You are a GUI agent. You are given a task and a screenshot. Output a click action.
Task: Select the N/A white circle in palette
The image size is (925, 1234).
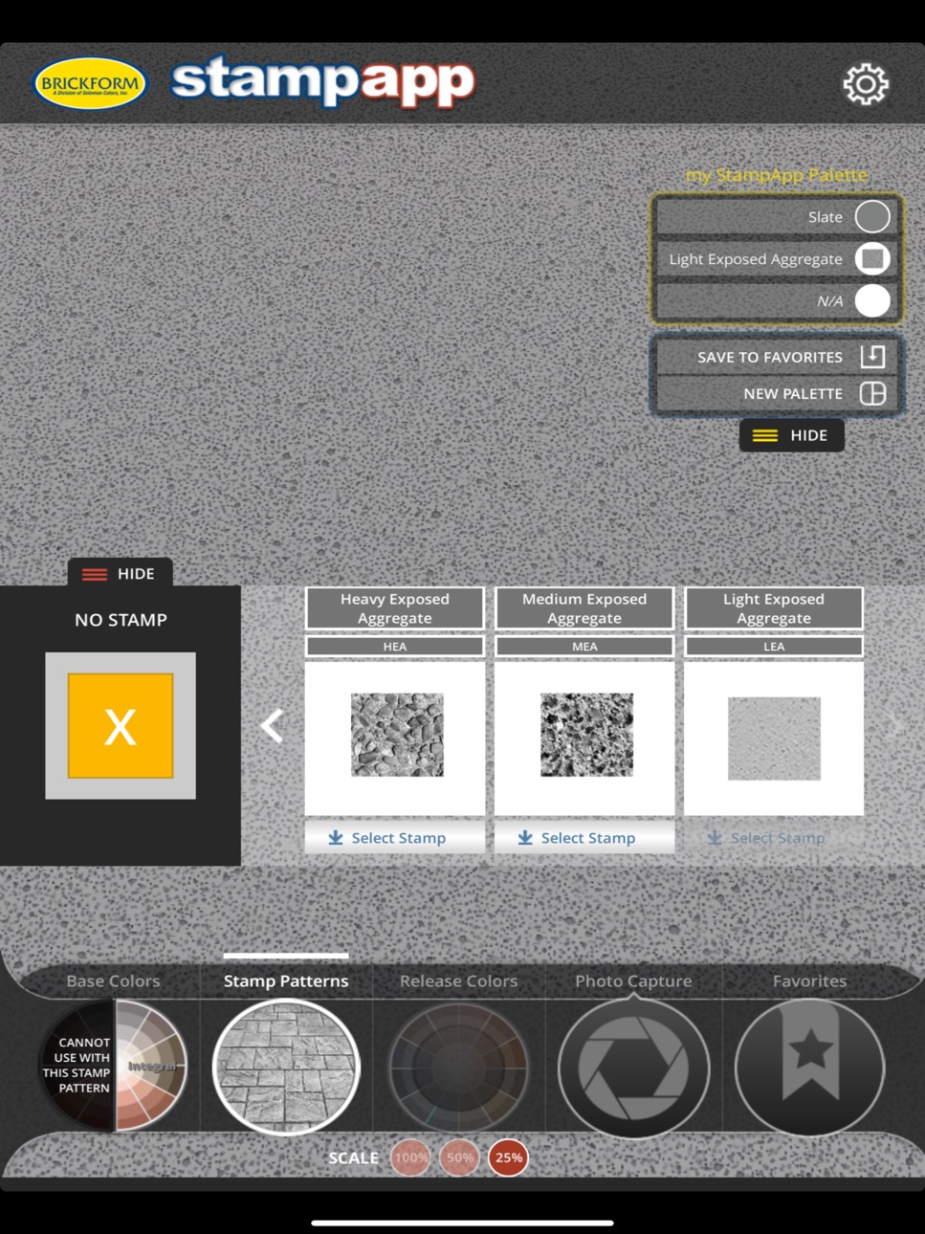click(x=872, y=300)
